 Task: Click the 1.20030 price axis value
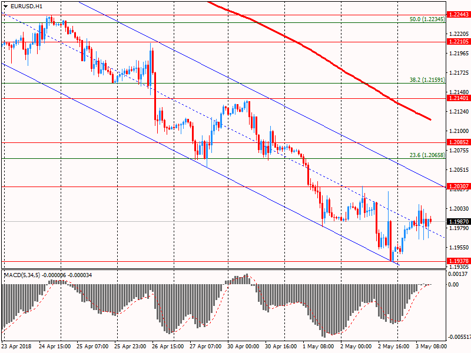click(x=459, y=209)
